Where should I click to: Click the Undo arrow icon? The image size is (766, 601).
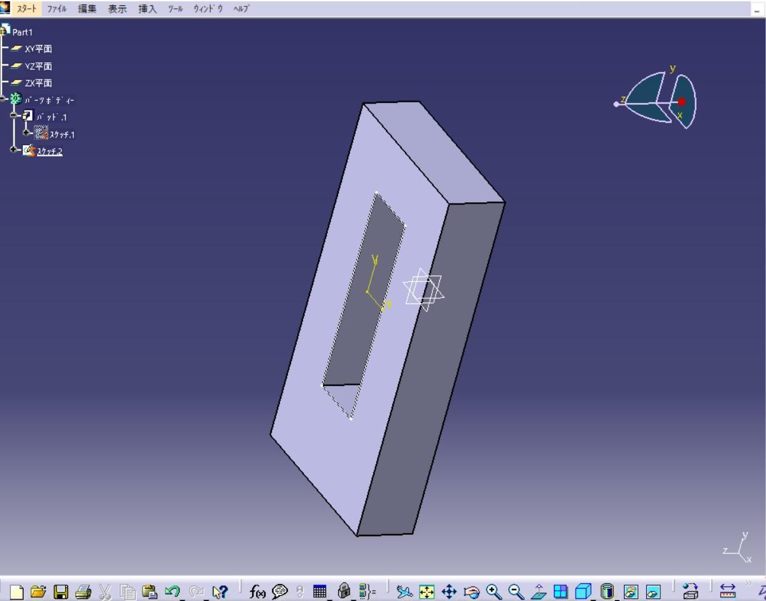pyautogui.click(x=172, y=592)
